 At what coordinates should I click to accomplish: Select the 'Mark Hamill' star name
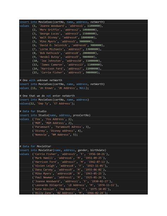pyautogui.click(x=44, y=158)
